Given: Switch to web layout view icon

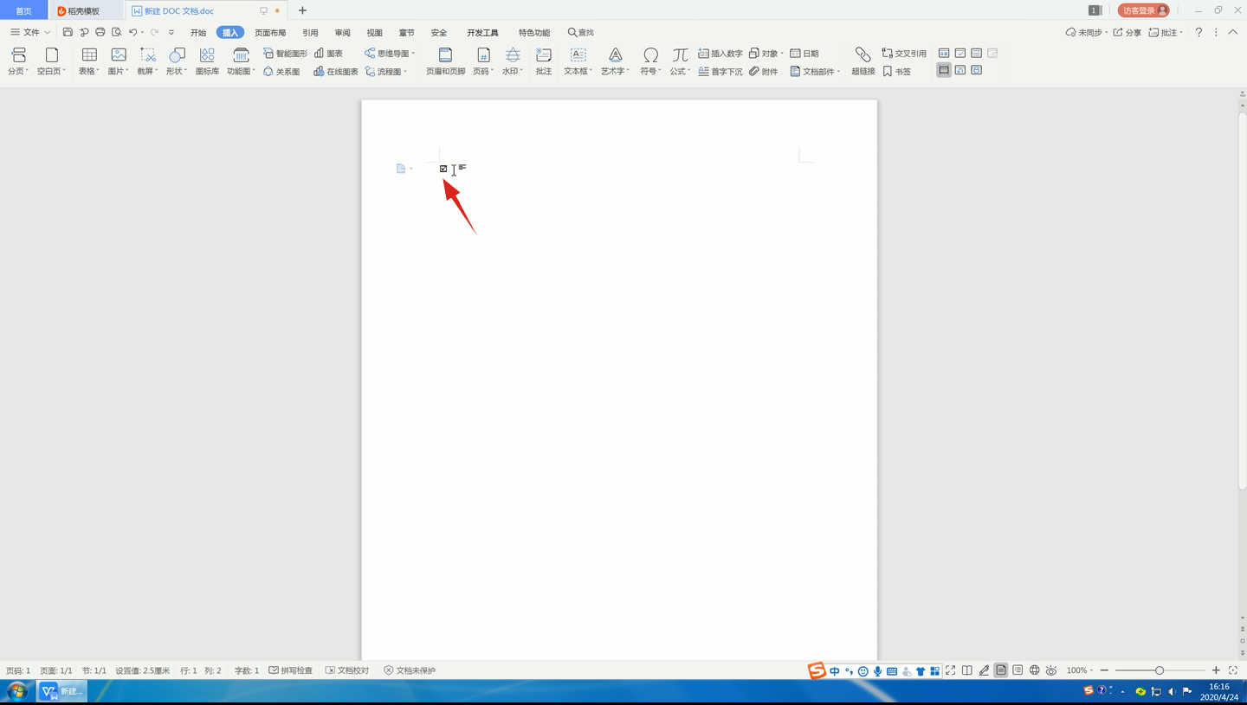Looking at the screenshot, I should click(x=1034, y=670).
